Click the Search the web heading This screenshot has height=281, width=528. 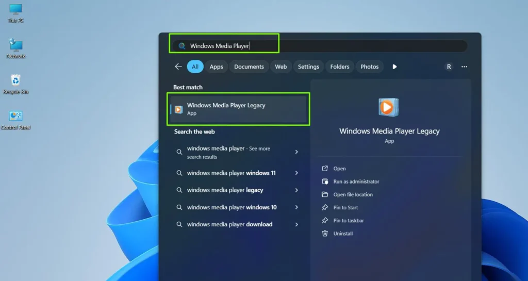point(194,131)
